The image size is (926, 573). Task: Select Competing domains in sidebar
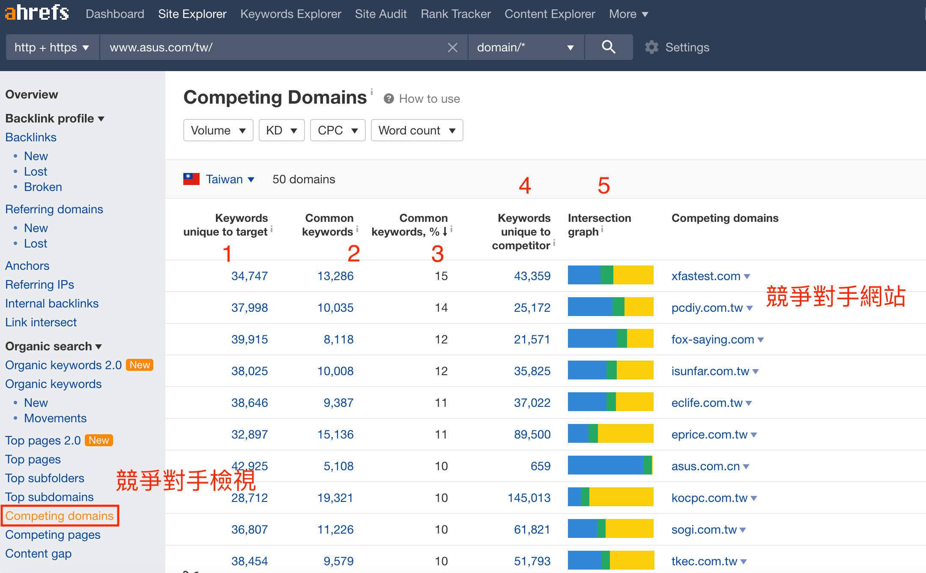tap(60, 516)
